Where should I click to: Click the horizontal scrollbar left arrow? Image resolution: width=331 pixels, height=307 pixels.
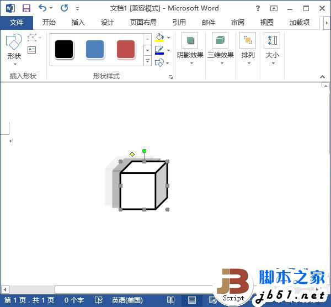coord(5,289)
